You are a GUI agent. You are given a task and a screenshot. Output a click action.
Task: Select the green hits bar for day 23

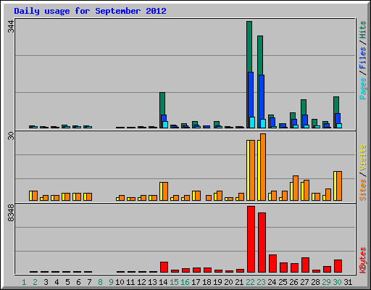260,55
